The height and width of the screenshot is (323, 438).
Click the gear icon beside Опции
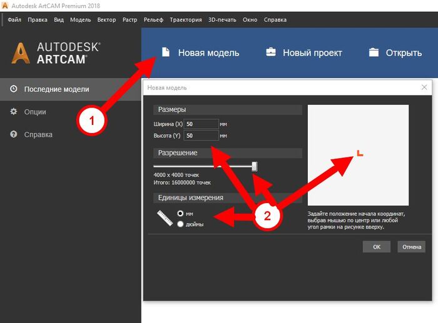(x=13, y=112)
